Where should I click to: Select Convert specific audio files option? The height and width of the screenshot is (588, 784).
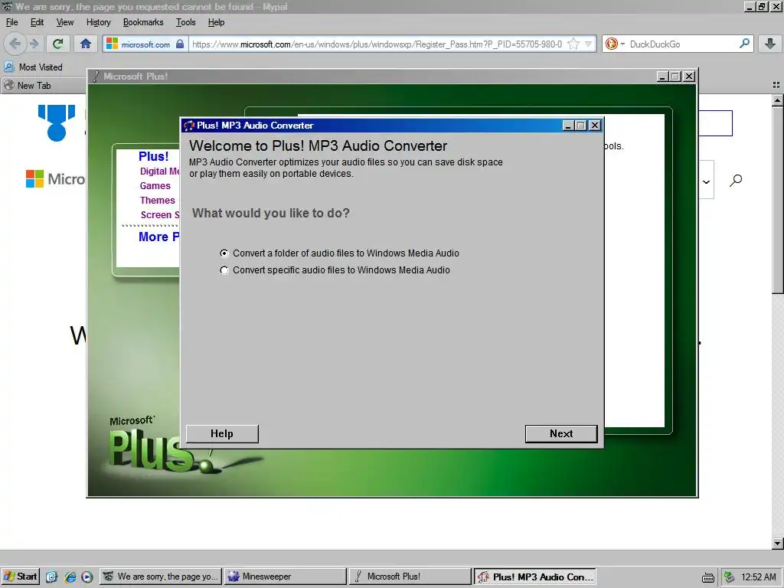click(x=335, y=270)
